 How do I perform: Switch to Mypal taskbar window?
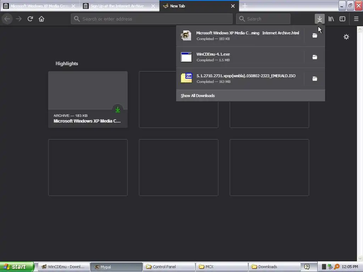116,267
